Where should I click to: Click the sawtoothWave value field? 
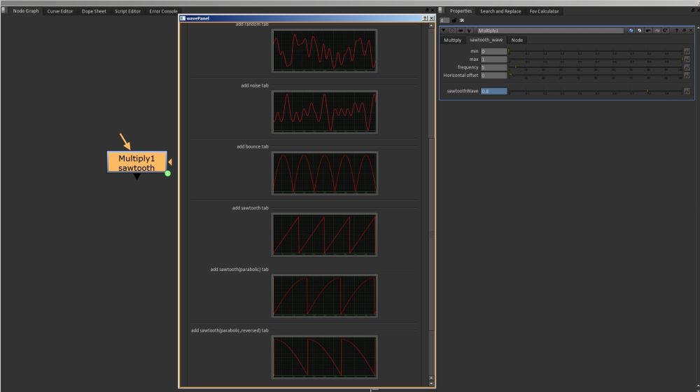click(493, 91)
